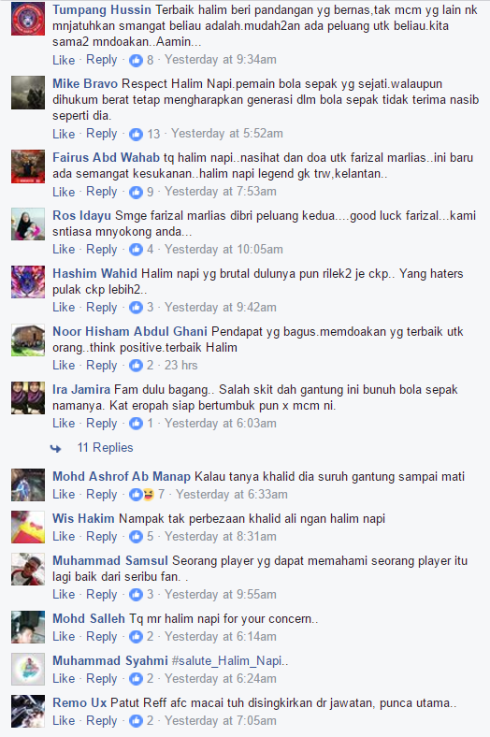Like Noor Hisham Abdul Ghani's comment

[64, 365]
